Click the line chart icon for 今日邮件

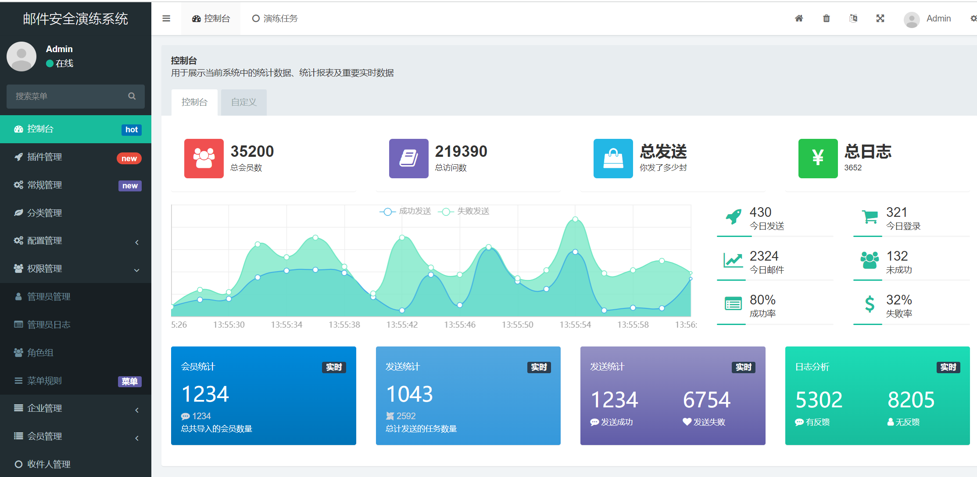coord(733,260)
